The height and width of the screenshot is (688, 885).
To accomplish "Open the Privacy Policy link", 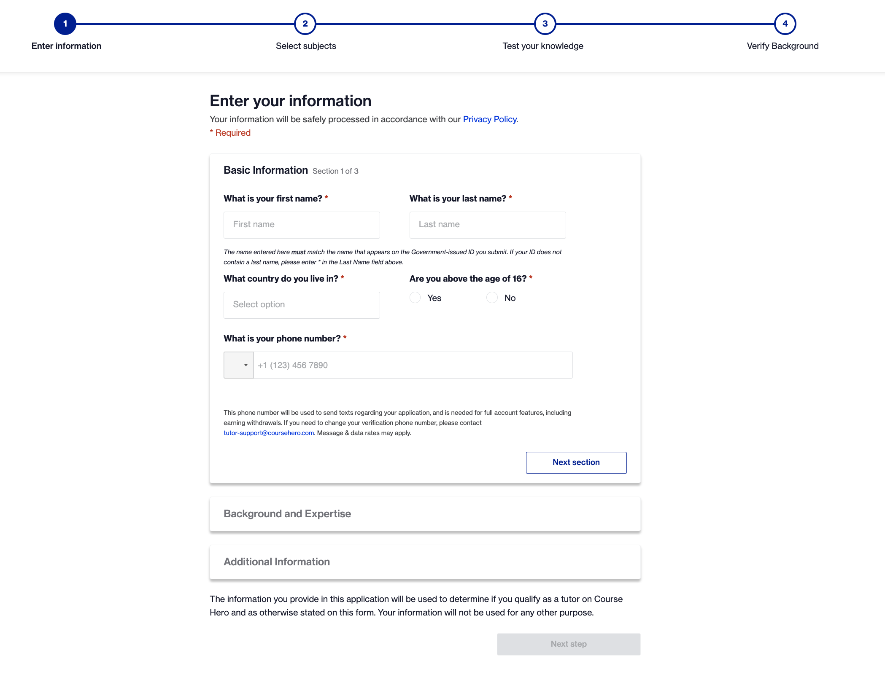I will pos(490,119).
